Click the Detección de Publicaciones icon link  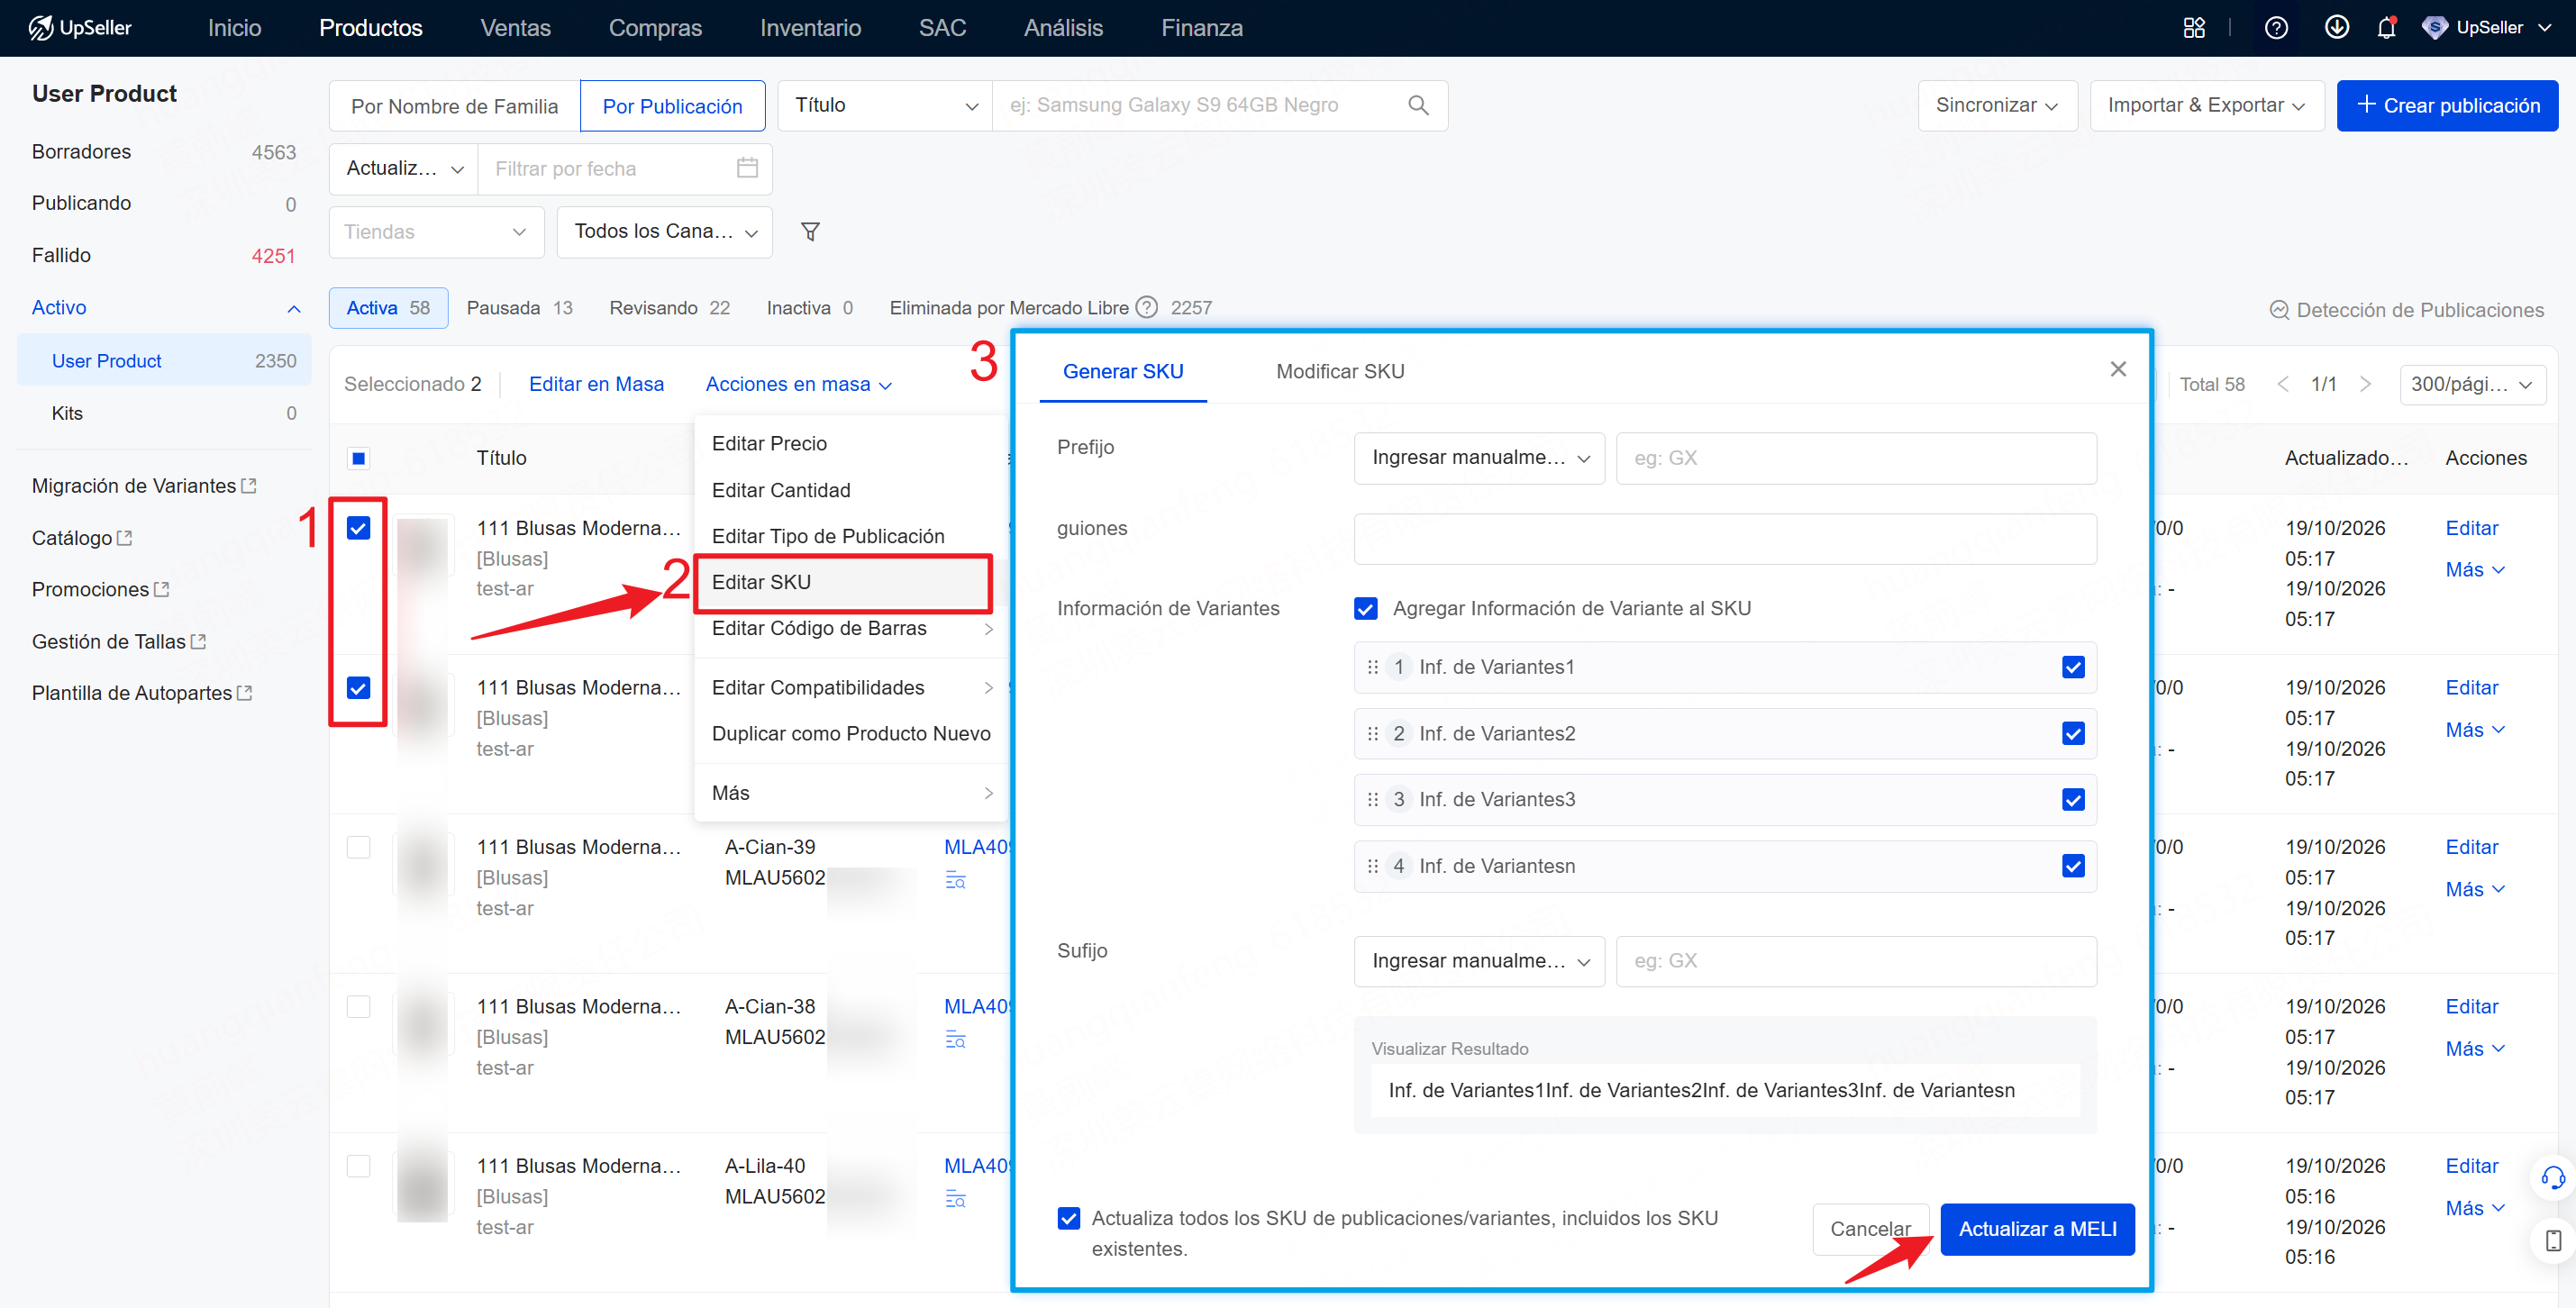tap(2406, 310)
